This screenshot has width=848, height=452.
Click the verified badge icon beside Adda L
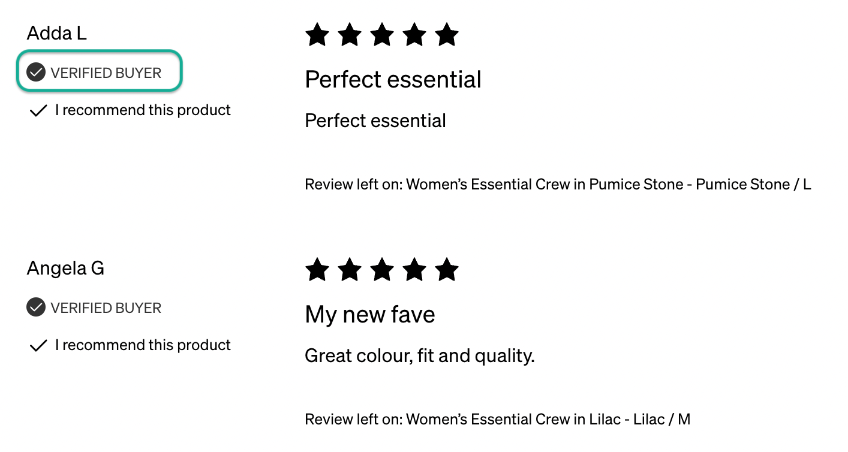coord(36,73)
